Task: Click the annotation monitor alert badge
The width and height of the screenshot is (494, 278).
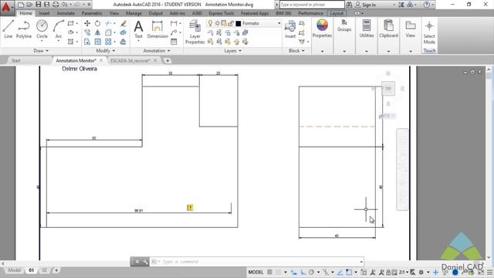Action: pos(190,208)
